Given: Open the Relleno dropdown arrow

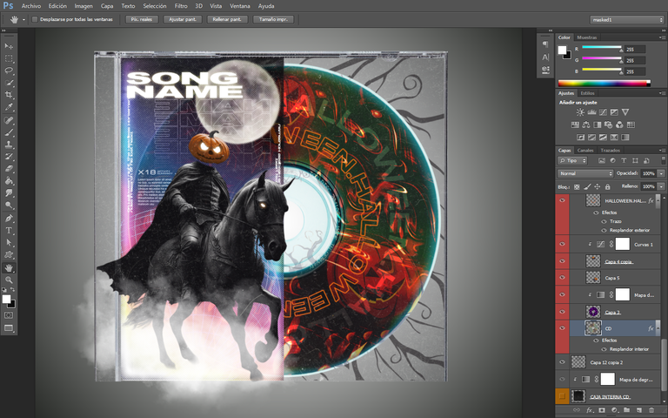Looking at the screenshot, I should [661, 186].
